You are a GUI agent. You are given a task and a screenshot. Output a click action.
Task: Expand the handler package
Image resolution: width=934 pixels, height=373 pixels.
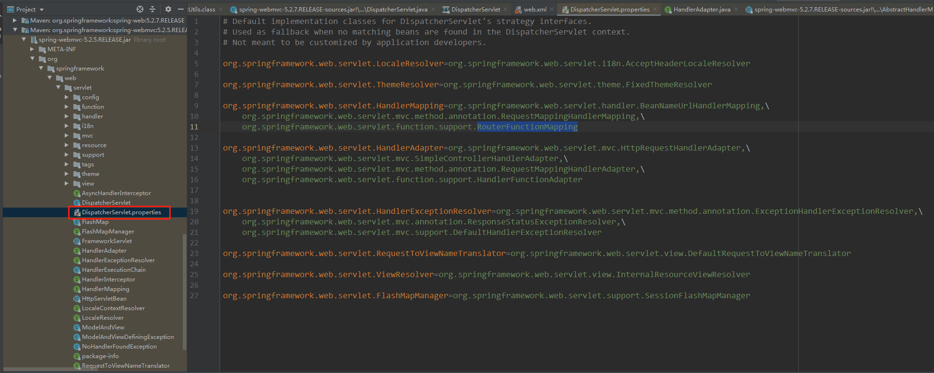click(x=67, y=116)
